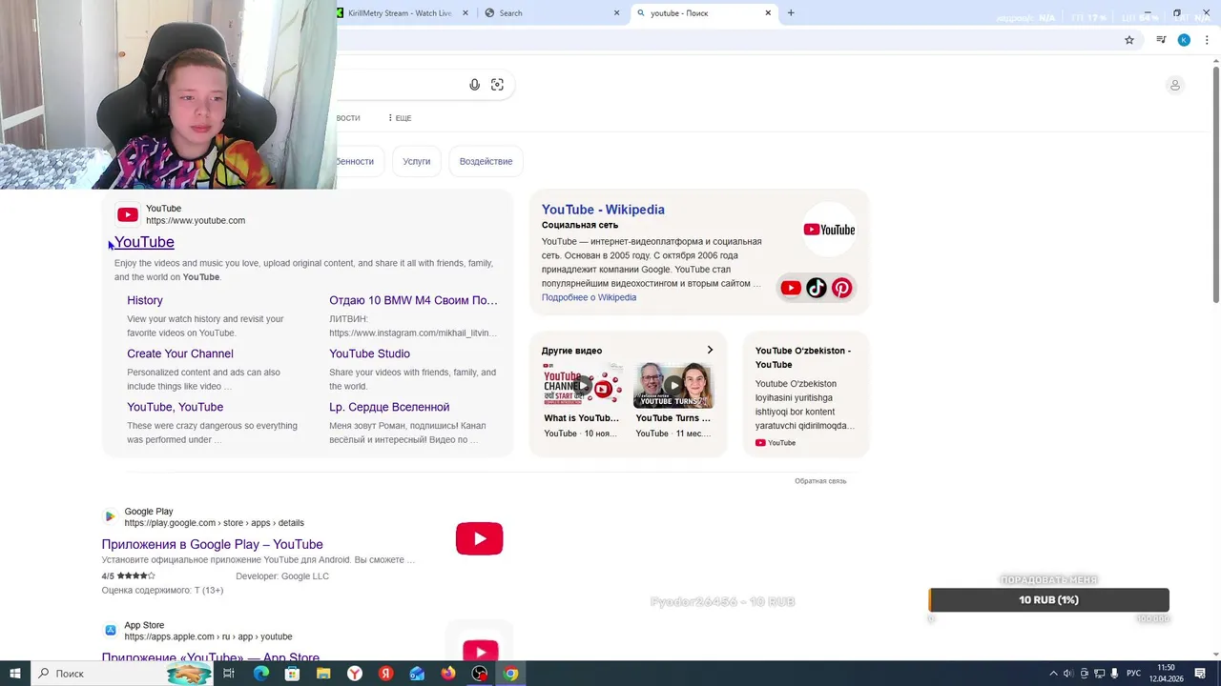The width and height of the screenshot is (1221, 686).
Task: Bookmark this page with the star icon
Action: pos(1129,40)
